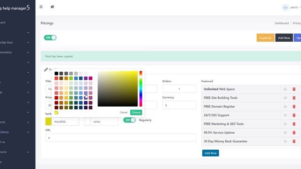301x169 pixels.
Task: Click the Duplicate button
Action: 265,38
